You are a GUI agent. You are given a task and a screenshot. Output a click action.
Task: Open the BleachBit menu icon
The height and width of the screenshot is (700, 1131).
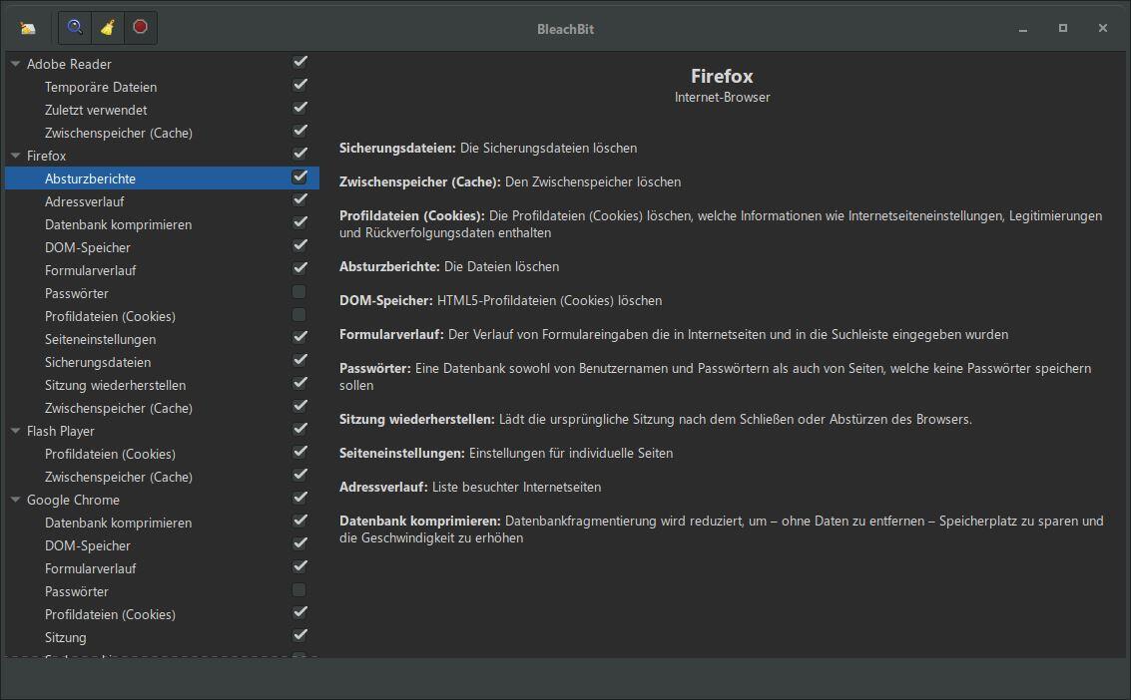[28, 28]
